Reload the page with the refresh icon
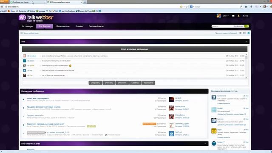Viewport: 272px width, 153px height. (187, 7)
